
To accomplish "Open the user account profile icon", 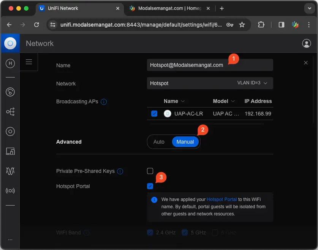I will [307, 43].
